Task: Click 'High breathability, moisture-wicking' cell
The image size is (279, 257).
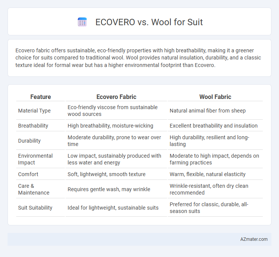Action: (x=116, y=126)
